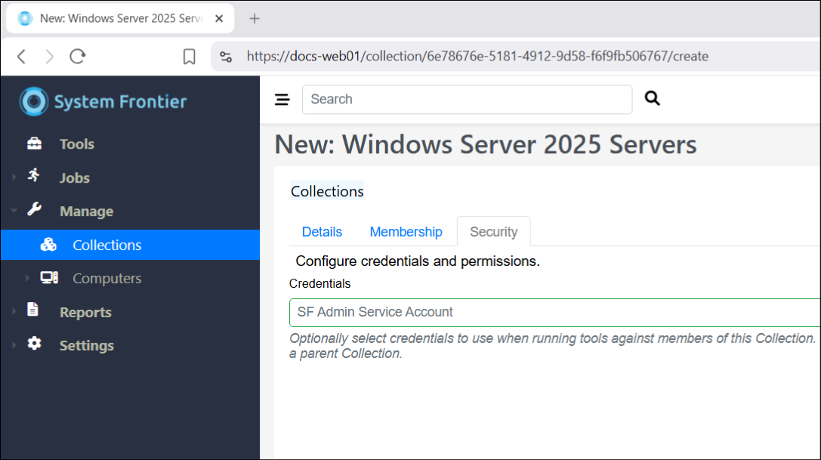Click the Reports document icon
821x460 pixels.
click(33, 310)
